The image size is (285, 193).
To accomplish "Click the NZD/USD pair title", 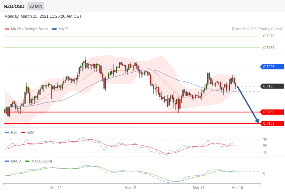I will tap(14, 6).
